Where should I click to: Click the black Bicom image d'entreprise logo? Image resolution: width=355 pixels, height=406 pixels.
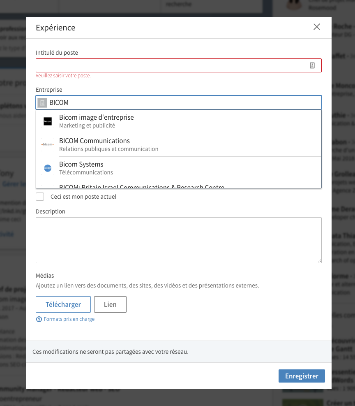48,121
